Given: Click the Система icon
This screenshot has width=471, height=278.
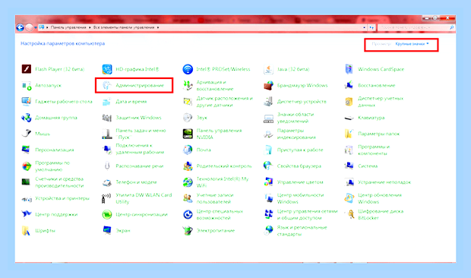Looking at the screenshot, I should point(349,166).
